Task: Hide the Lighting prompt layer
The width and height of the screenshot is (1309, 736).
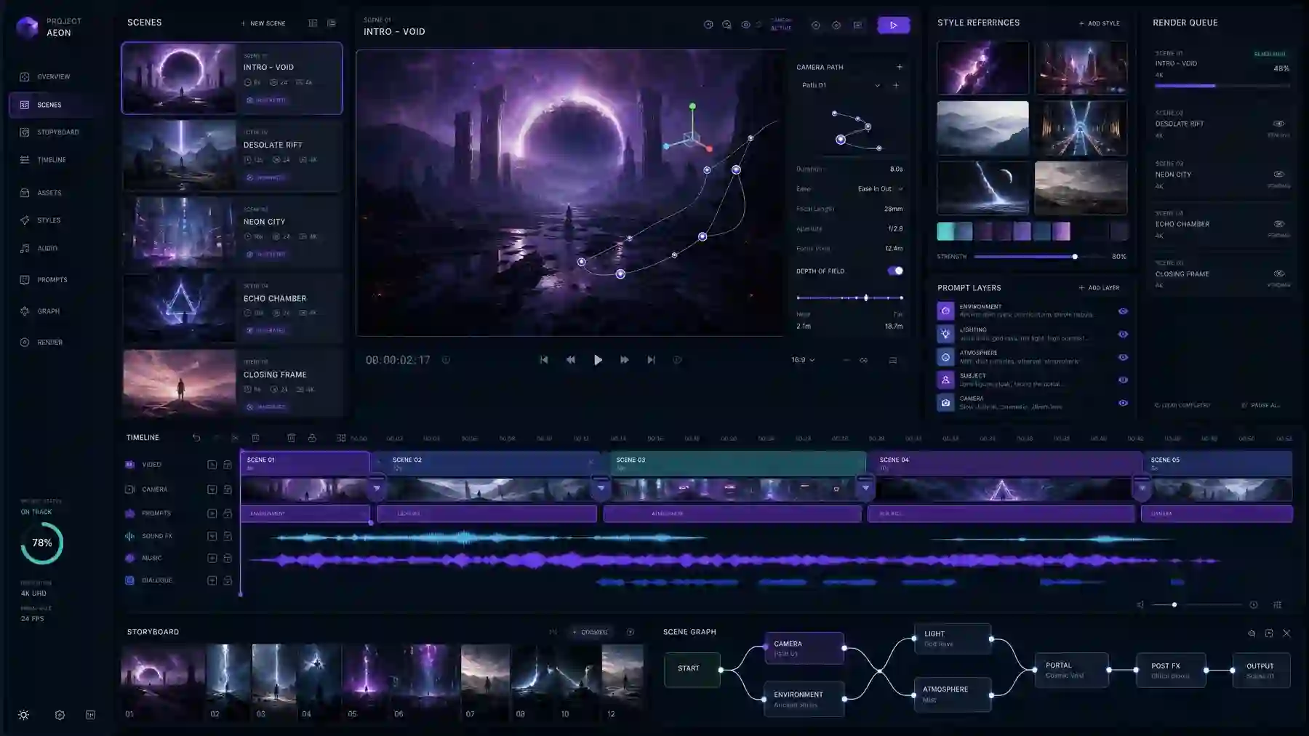Action: [1123, 335]
